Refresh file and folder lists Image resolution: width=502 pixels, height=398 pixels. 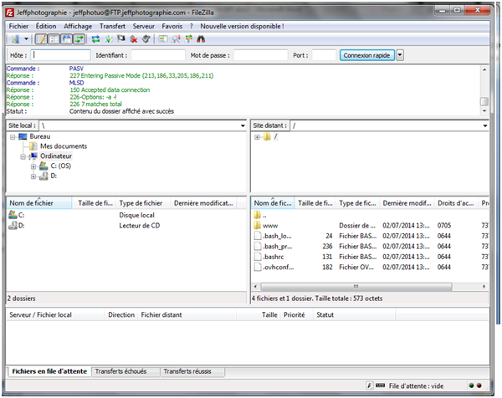pos(95,39)
